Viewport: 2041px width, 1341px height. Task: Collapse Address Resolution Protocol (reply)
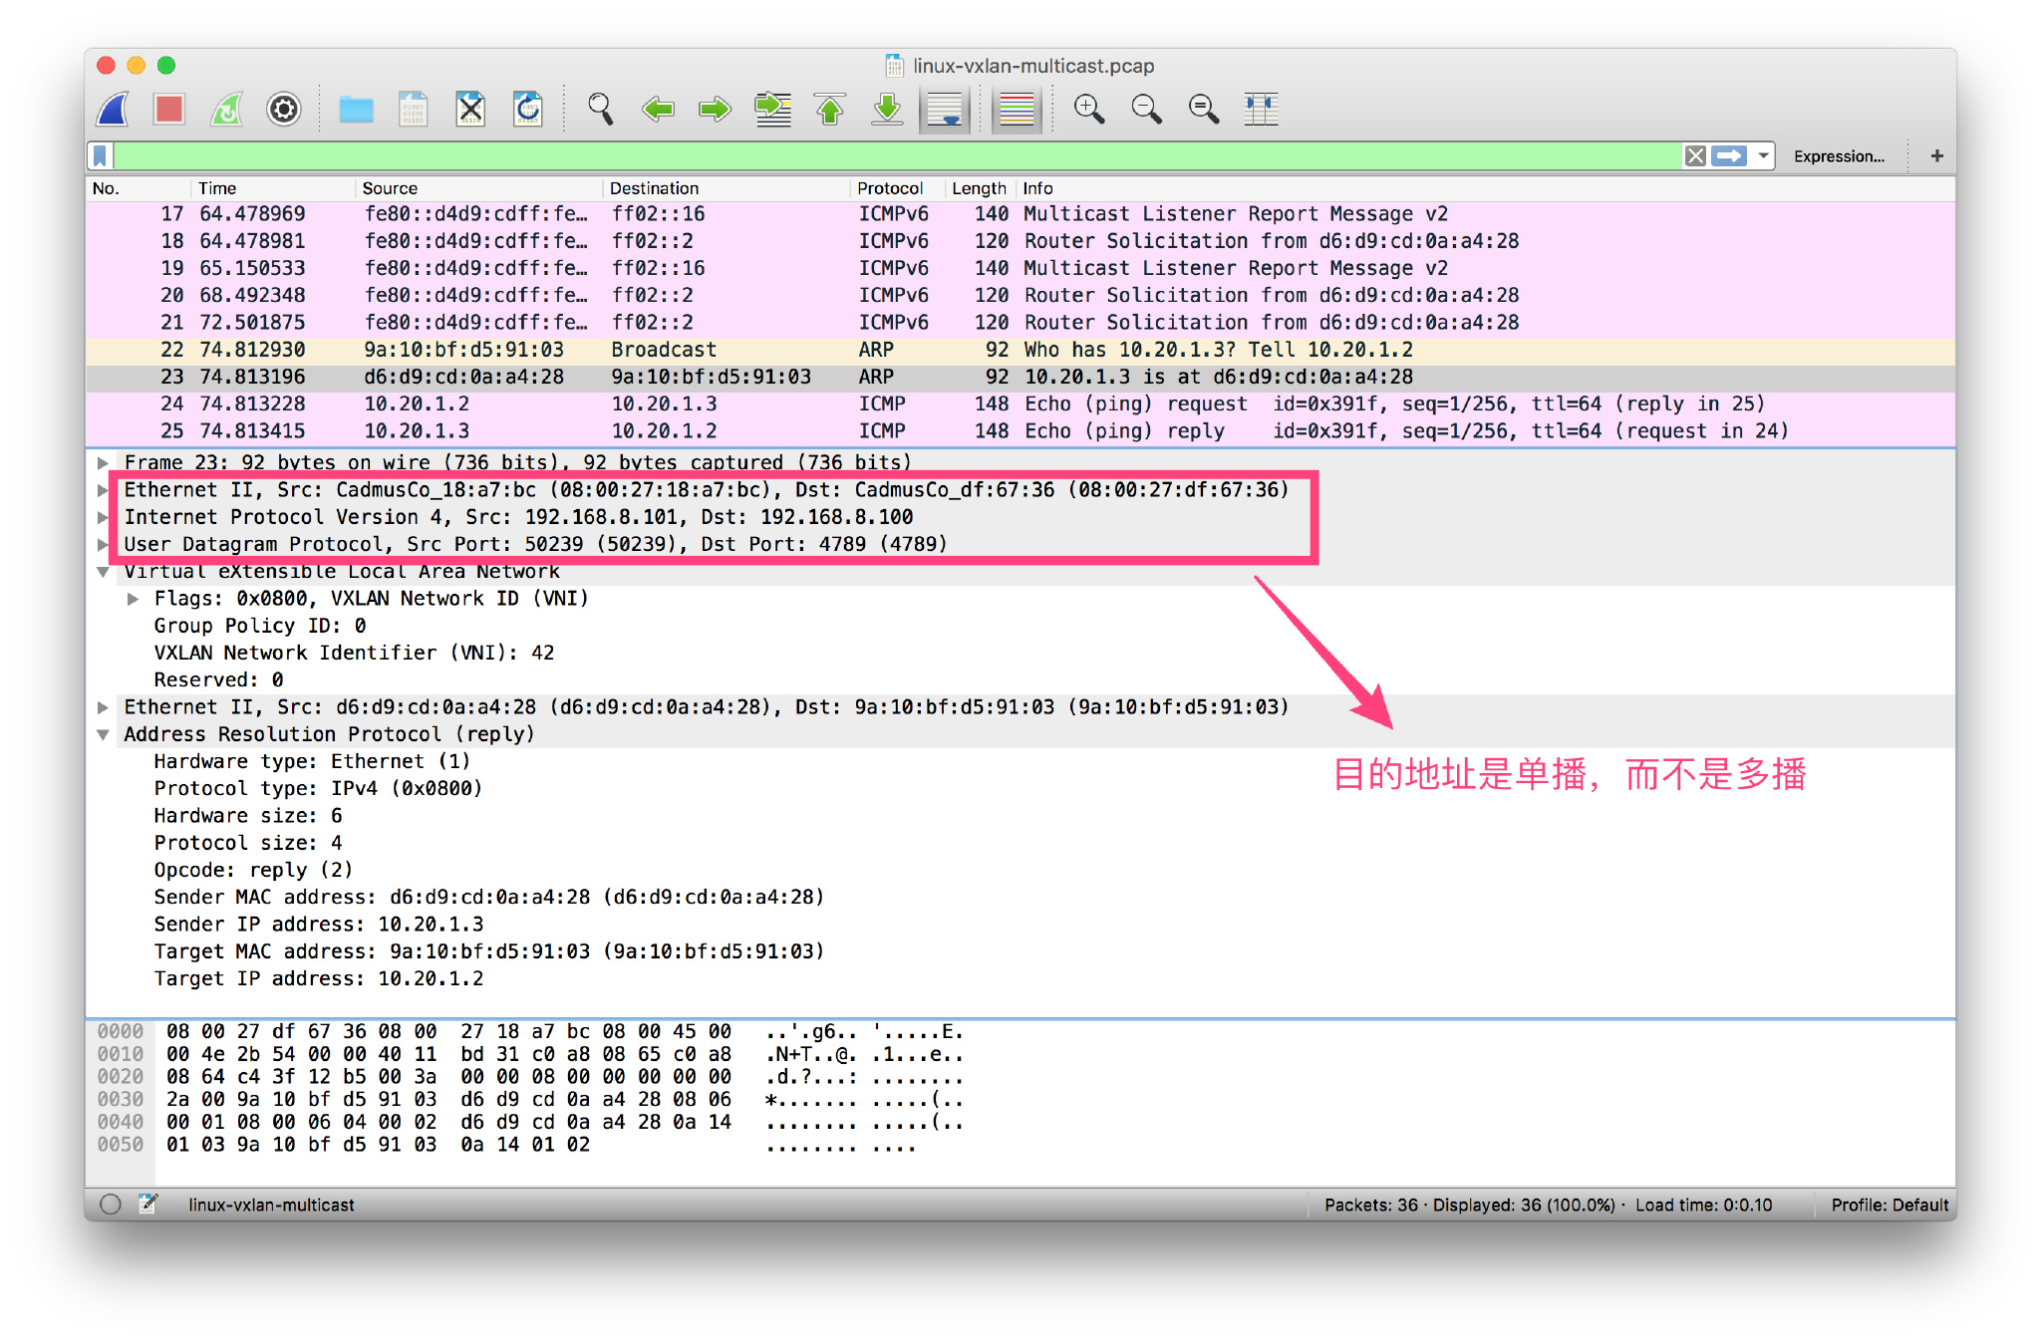(x=103, y=734)
